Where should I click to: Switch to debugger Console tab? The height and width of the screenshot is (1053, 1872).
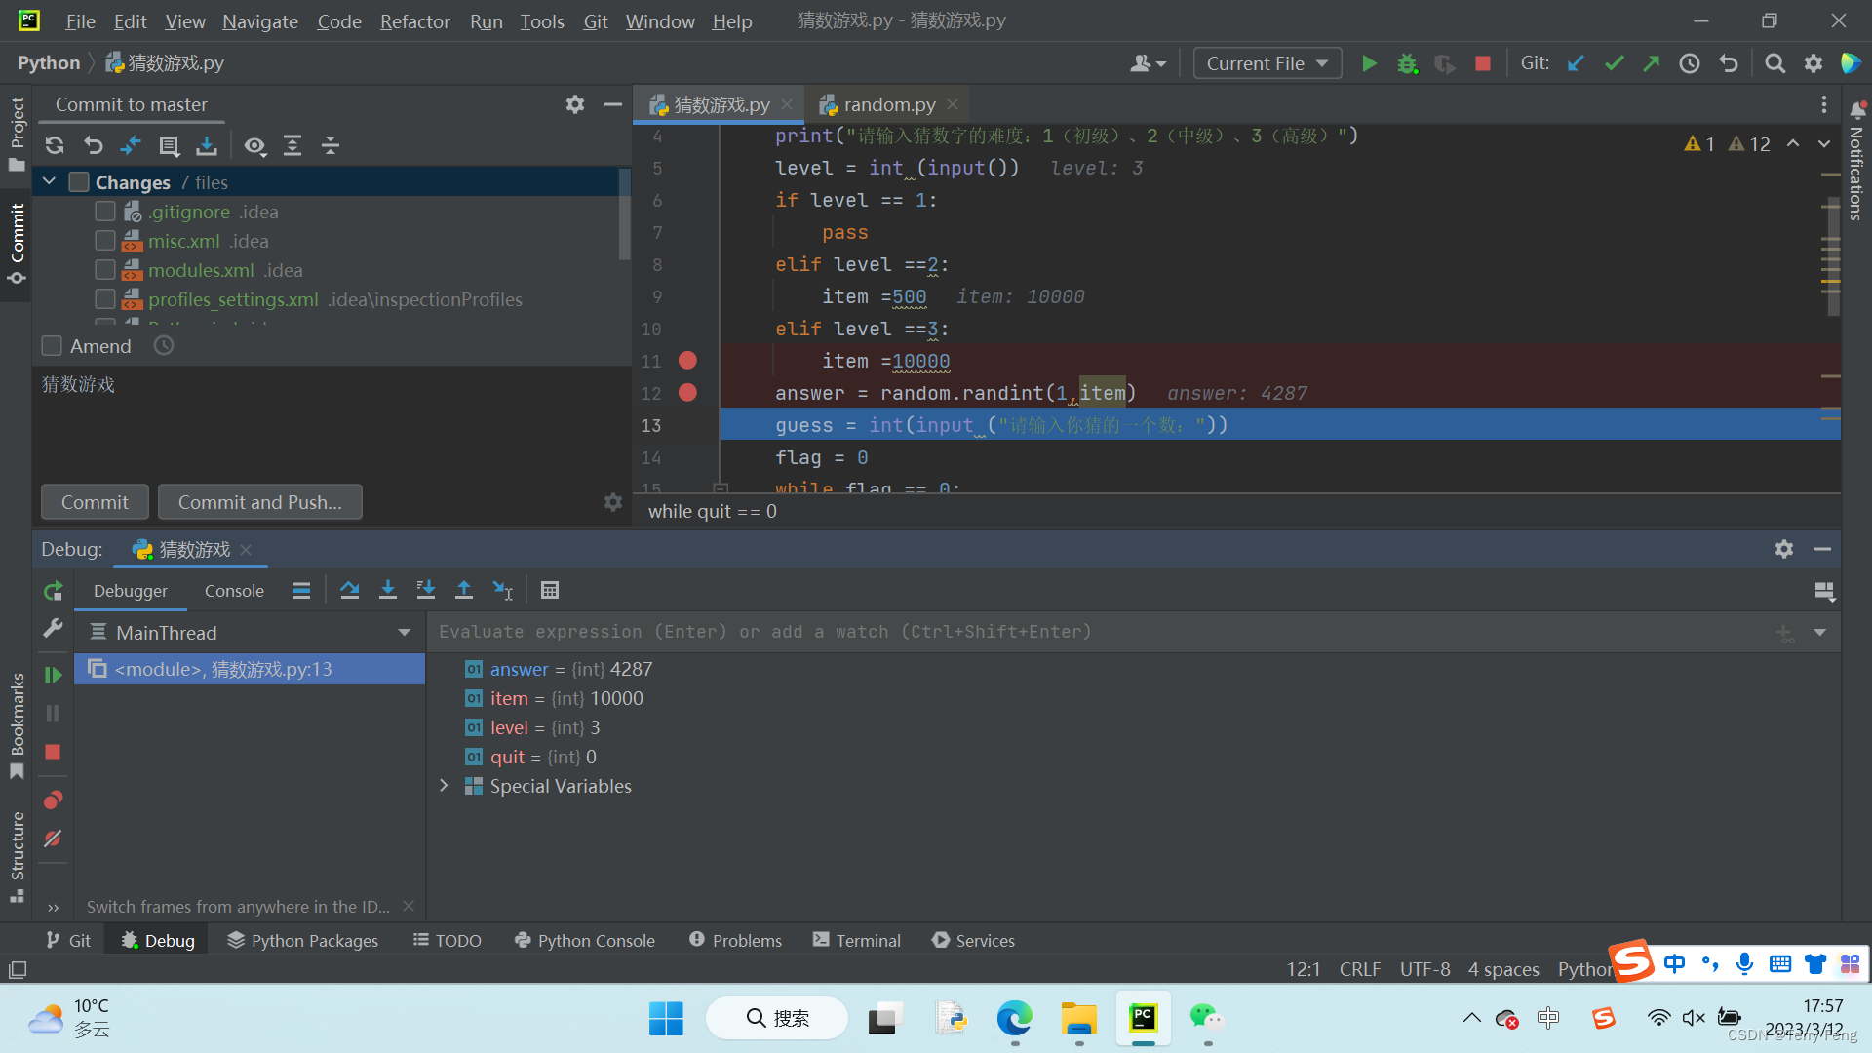click(x=234, y=591)
